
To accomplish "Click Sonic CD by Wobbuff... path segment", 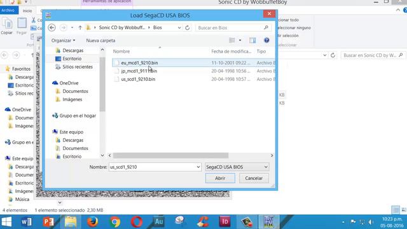I will click(x=121, y=27).
